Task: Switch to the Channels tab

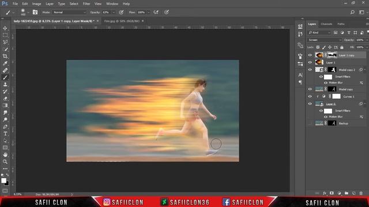Action: click(x=326, y=24)
